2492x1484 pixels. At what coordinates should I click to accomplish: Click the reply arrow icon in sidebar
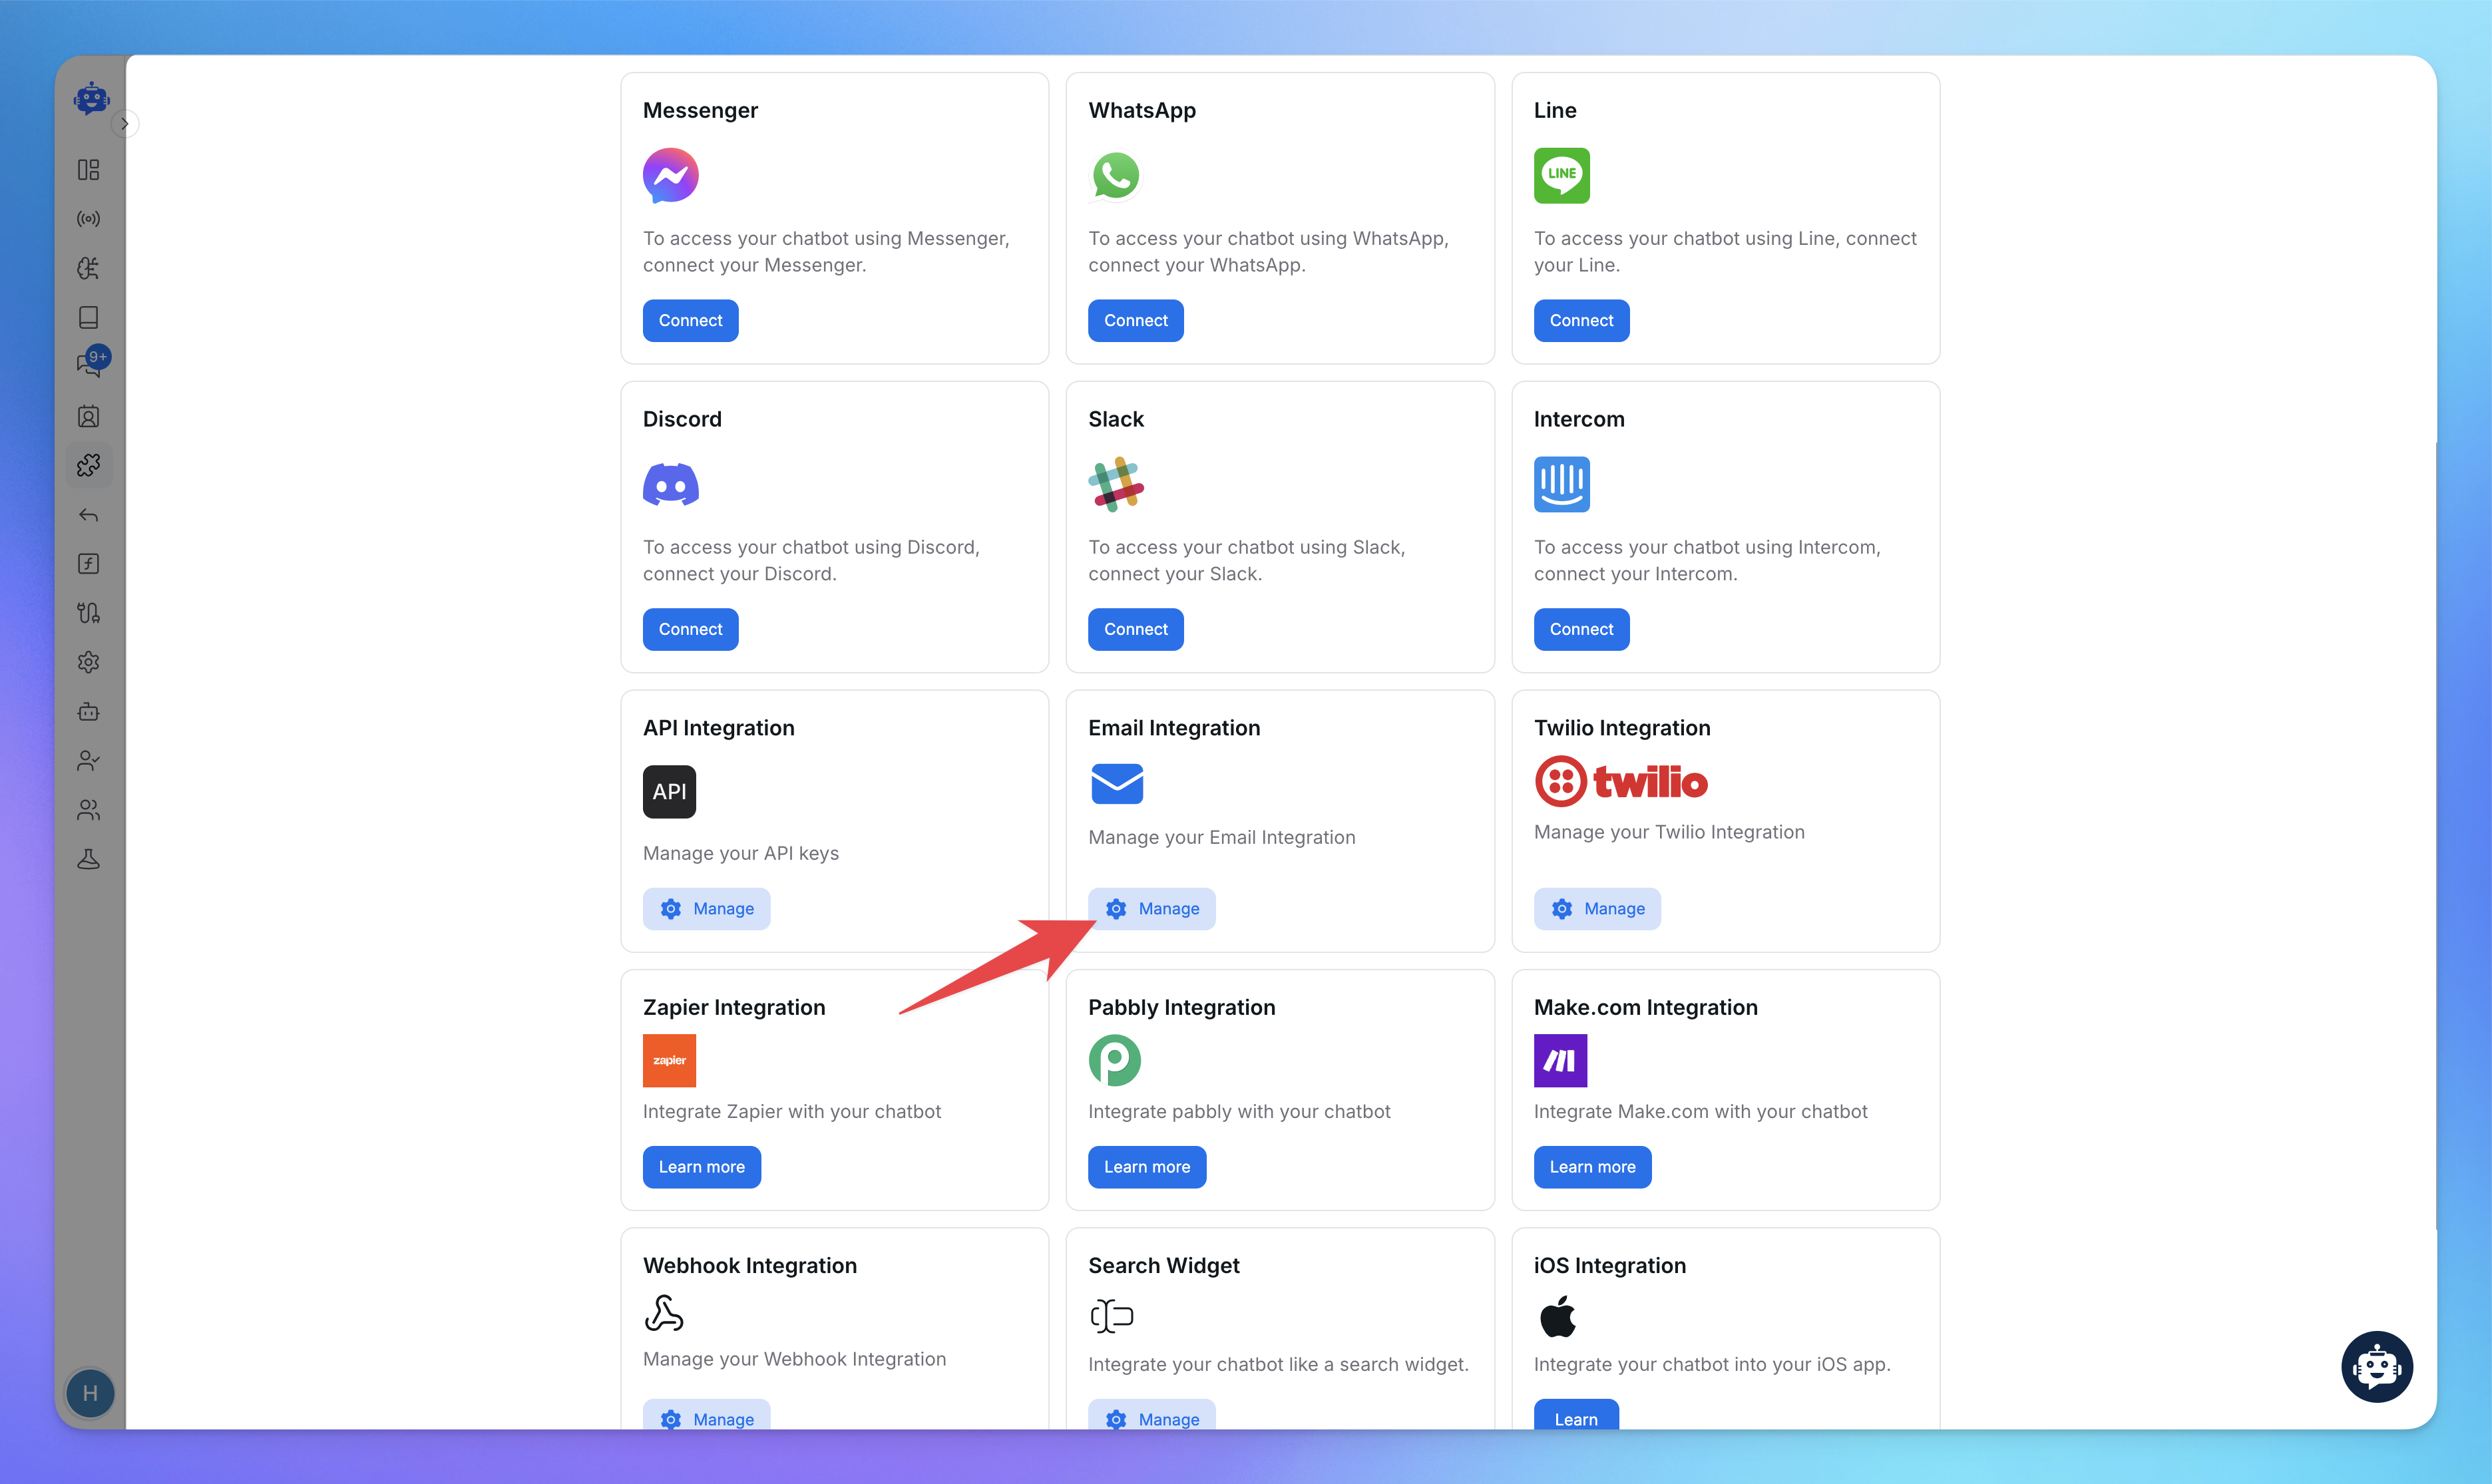[89, 515]
